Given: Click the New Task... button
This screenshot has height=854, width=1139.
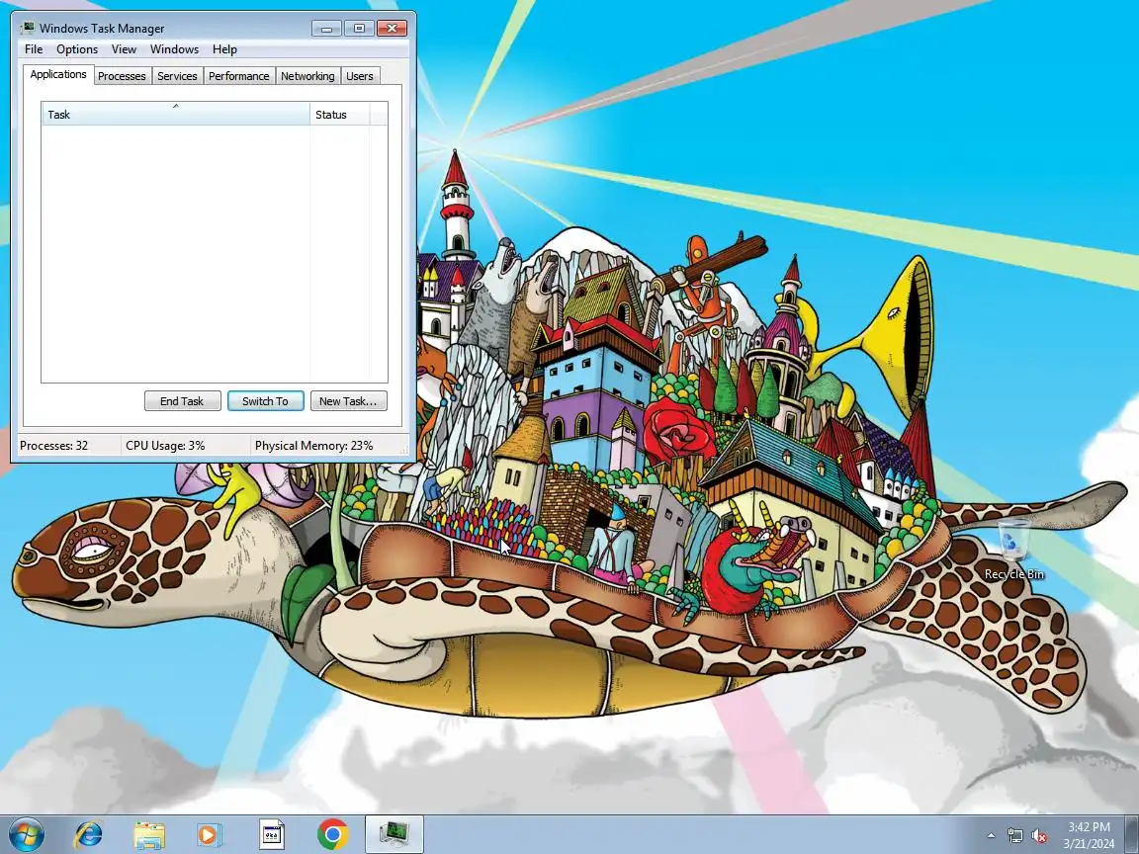Looking at the screenshot, I should click(x=349, y=401).
